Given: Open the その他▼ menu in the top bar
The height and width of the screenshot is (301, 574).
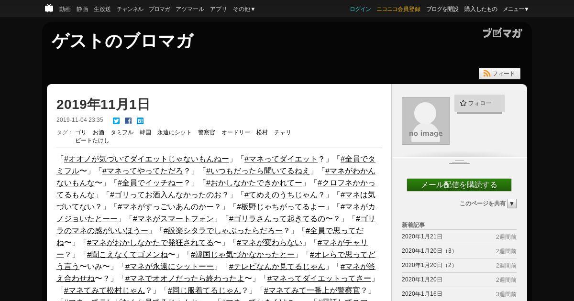Looking at the screenshot, I should pos(244,9).
